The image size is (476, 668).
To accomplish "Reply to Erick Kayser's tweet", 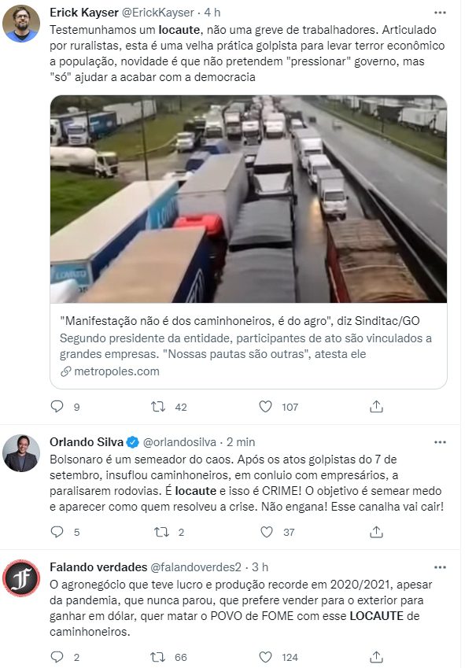I will [56, 407].
